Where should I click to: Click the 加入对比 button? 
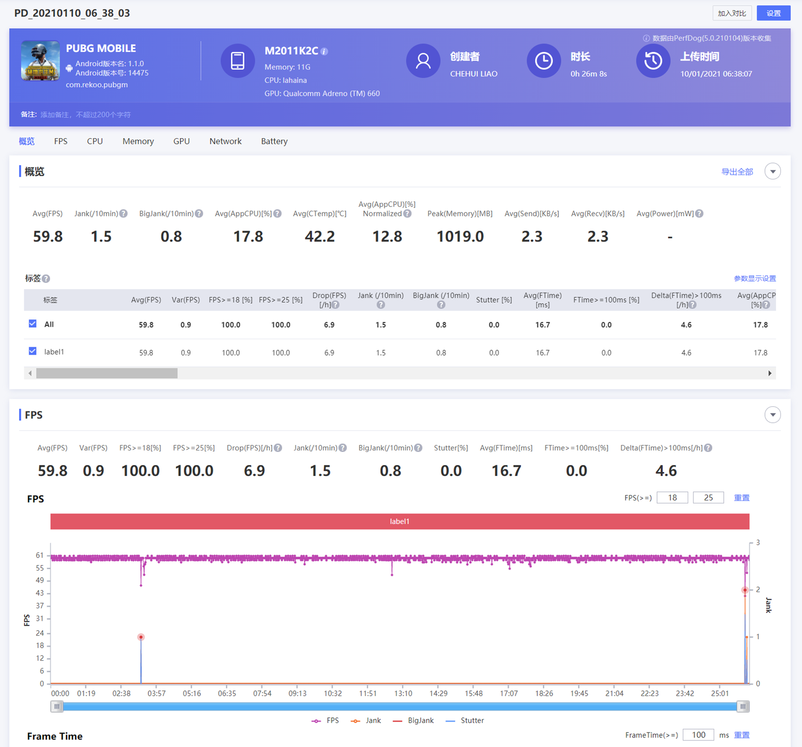click(x=731, y=13)
